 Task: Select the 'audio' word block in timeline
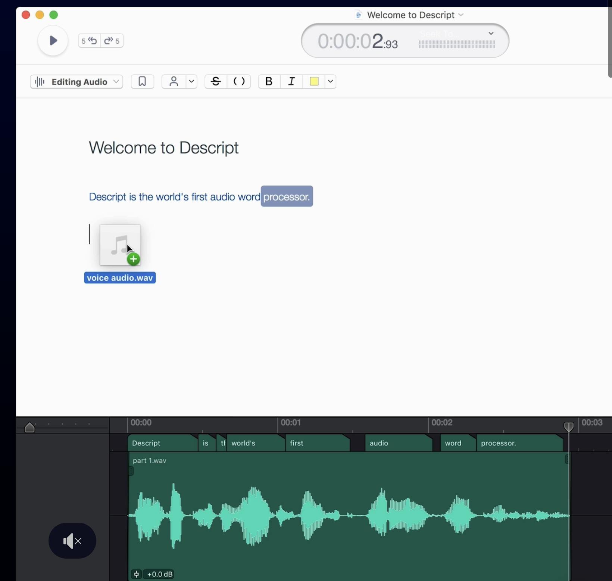399,443
